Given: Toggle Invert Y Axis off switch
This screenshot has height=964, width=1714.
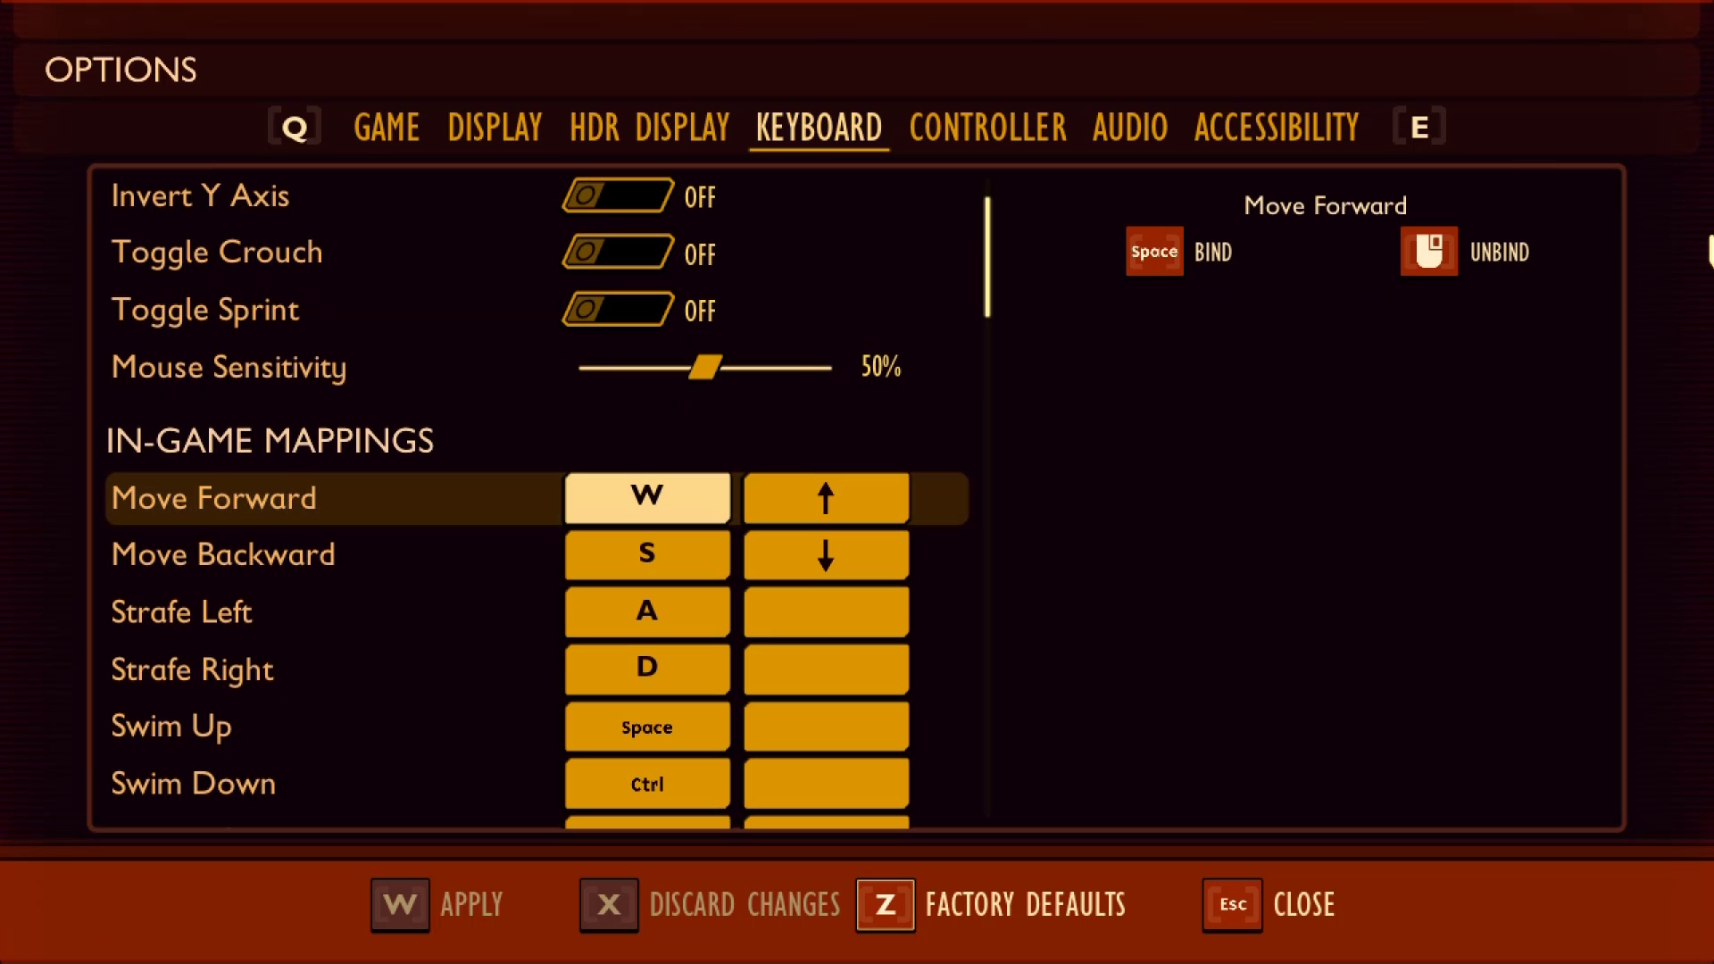Looking at the screenshot, I should click(618, 195).
